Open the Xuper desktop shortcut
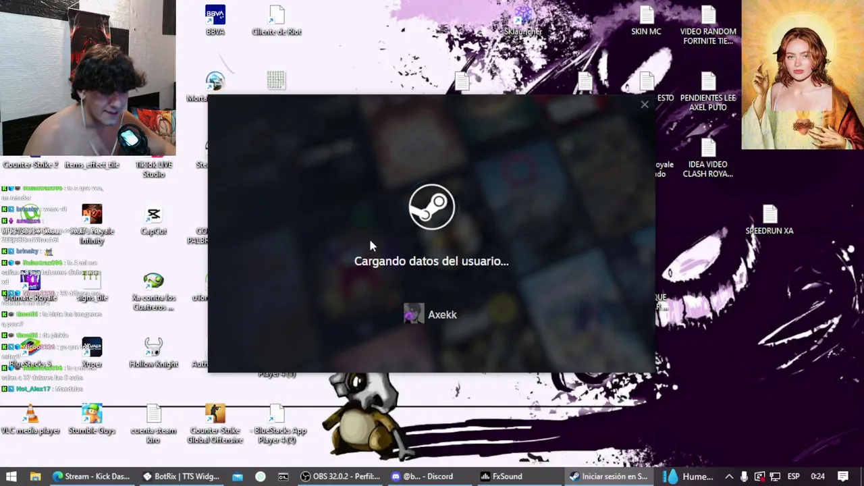This screenshot has height=486, width=864. [92, 352]
